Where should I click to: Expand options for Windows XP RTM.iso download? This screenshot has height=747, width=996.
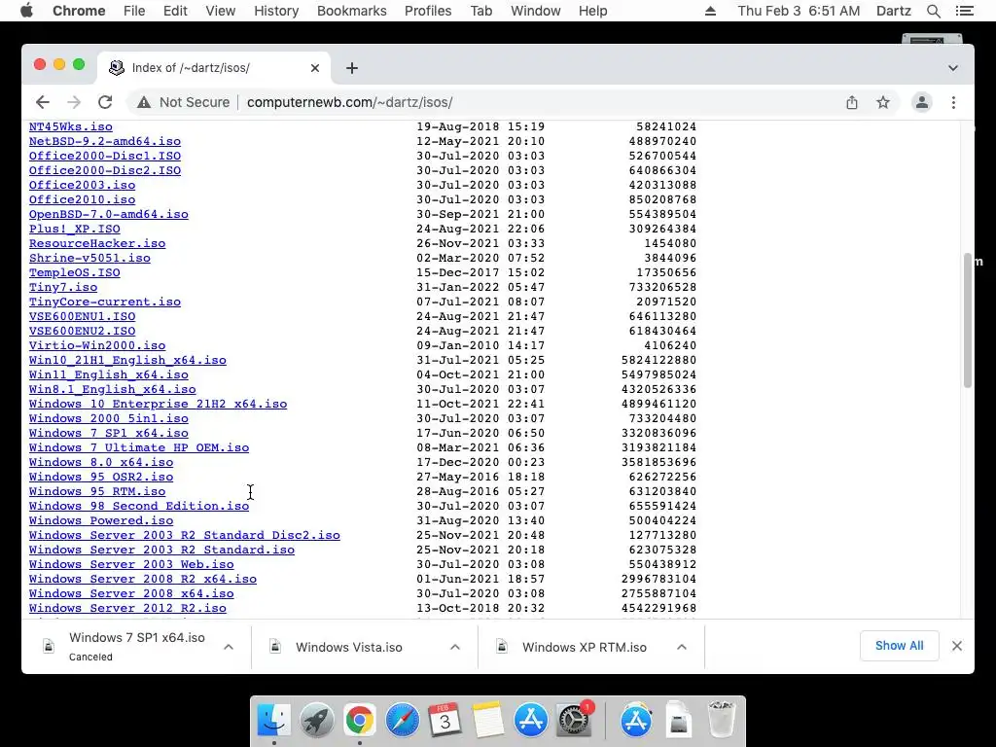point(682,647)
